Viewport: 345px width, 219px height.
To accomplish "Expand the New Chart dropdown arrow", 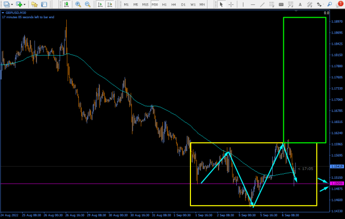I will point(24,4).
